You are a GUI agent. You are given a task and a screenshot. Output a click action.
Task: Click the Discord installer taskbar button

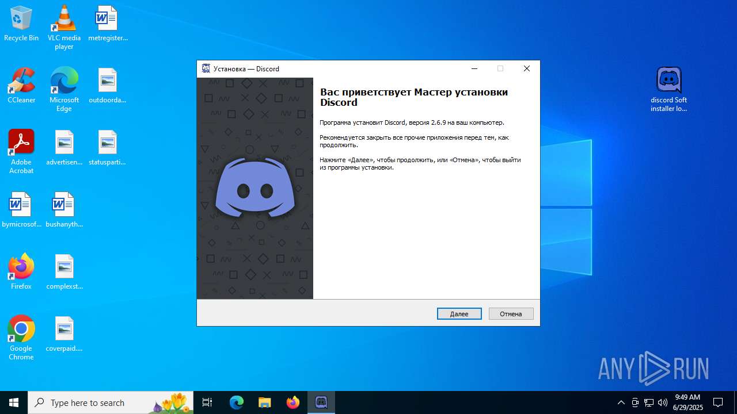(x=321, y=402)
